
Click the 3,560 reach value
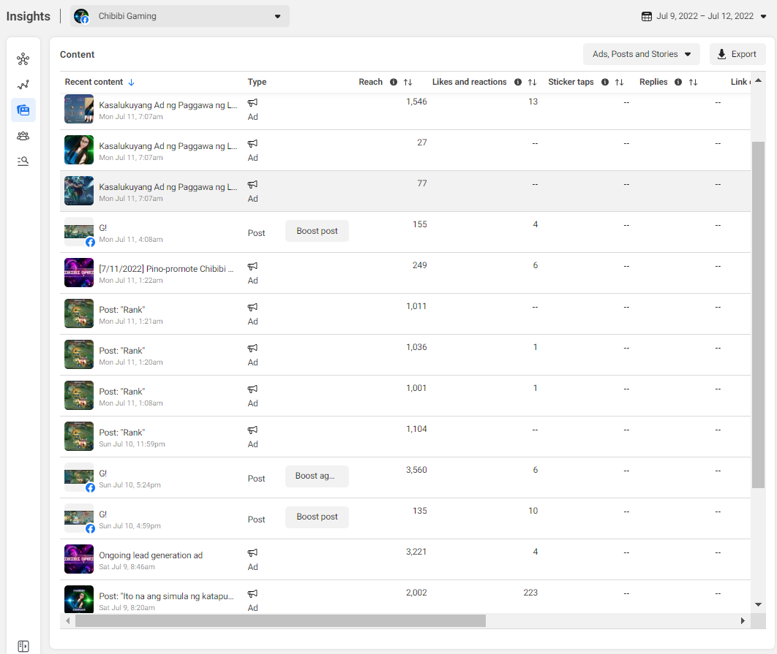tap(416, 470)
